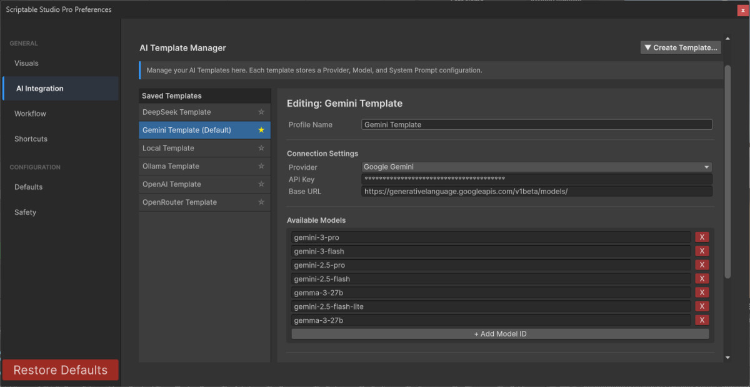Click the Restore Defaults button

click(x=60, y=370)
